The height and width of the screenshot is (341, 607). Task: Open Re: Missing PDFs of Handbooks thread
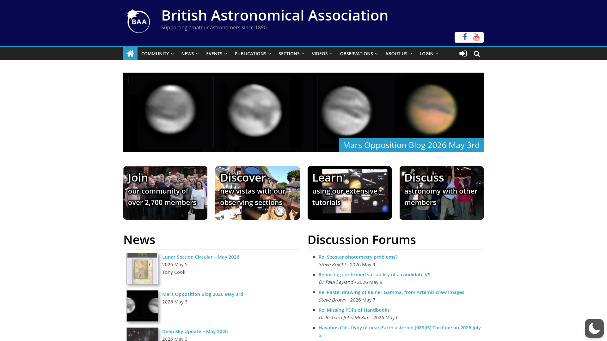(354, 310)
